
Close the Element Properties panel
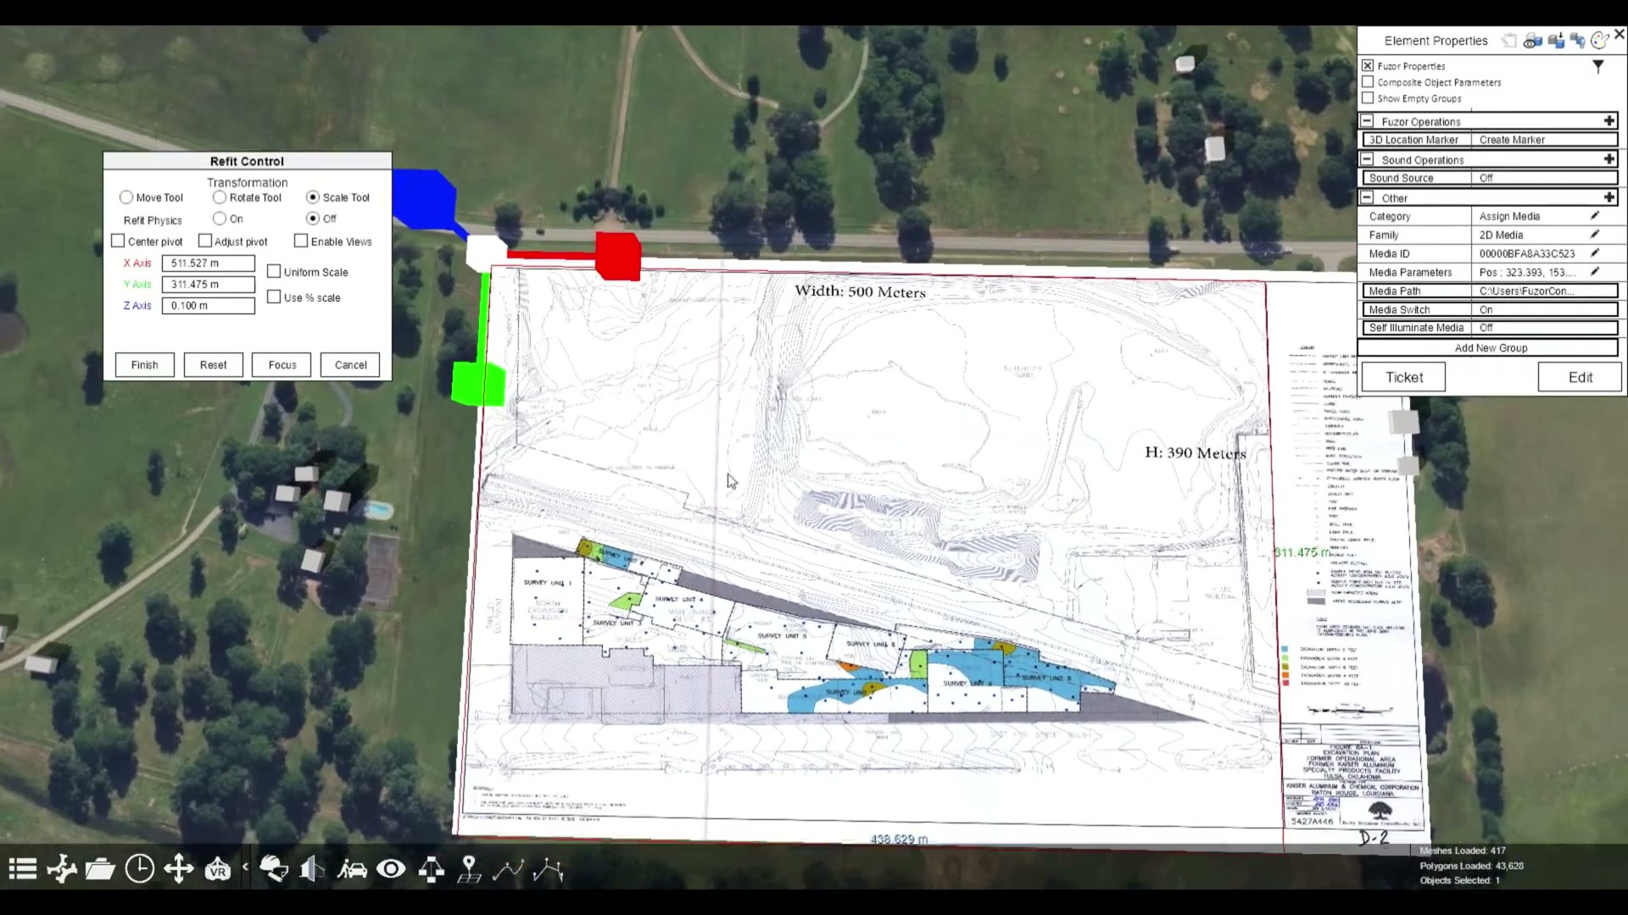click(1620, 34)
